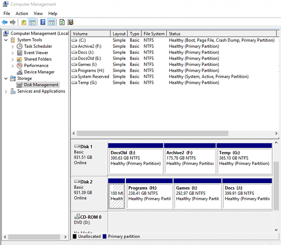Collapse the Storage tree node
The height and width of the screenshot is (245, 281).
pos(6,78)
